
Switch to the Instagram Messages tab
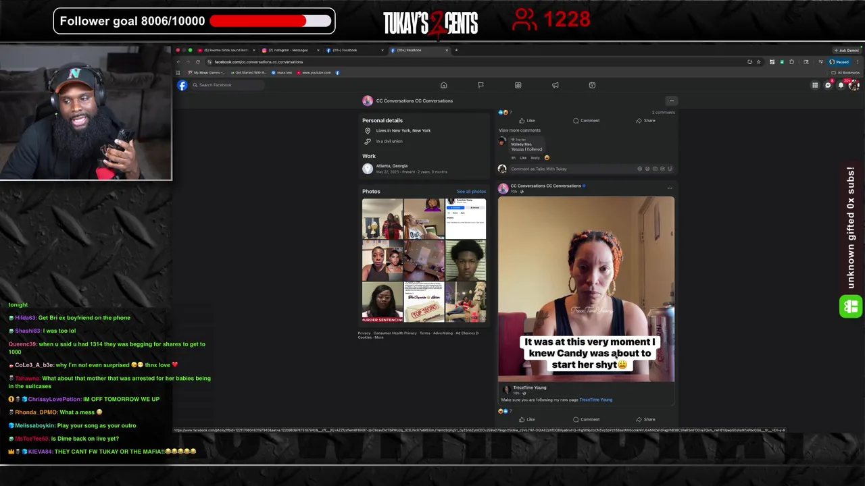pyautogui.click(x=291, y=50)
